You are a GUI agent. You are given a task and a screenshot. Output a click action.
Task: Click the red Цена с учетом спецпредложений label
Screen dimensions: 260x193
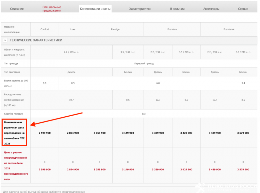point(16,166)
